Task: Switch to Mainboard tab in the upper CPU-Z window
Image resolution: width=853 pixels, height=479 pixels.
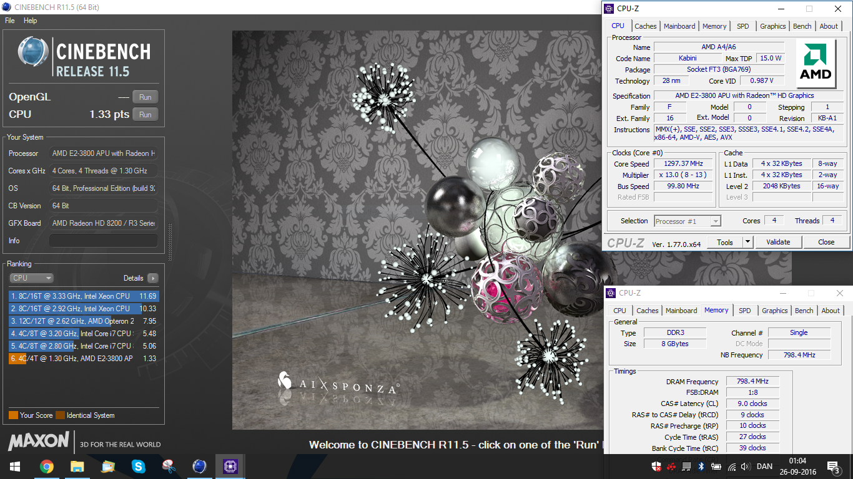Action: tap(679, 26)
